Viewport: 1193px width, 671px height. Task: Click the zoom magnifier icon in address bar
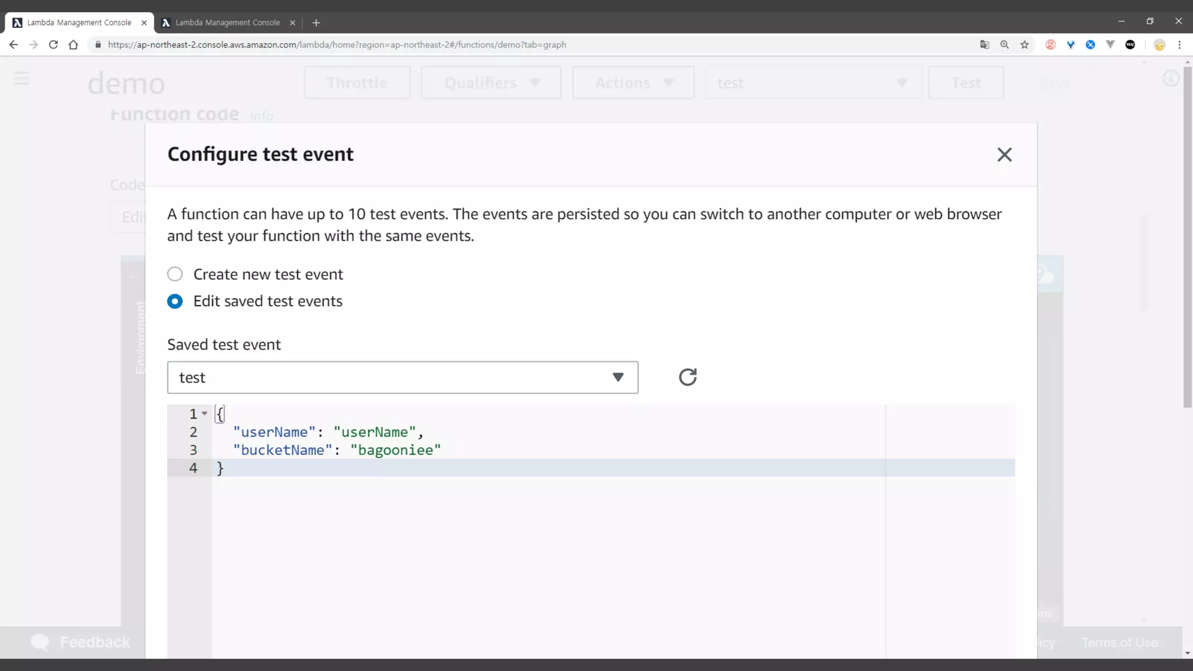(x=1004, y=45)
